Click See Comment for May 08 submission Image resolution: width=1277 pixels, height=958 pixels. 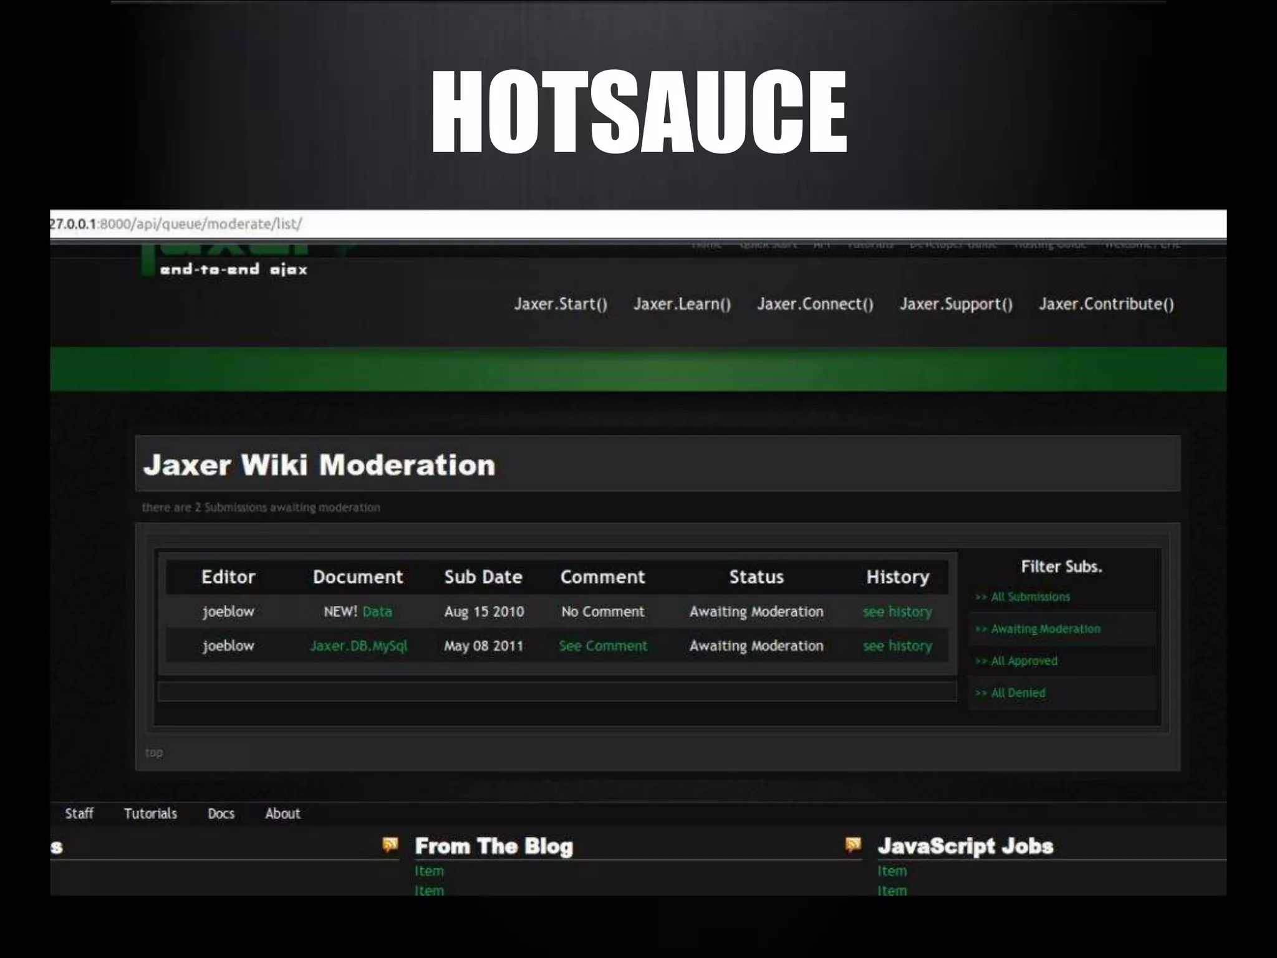point(603,646)
